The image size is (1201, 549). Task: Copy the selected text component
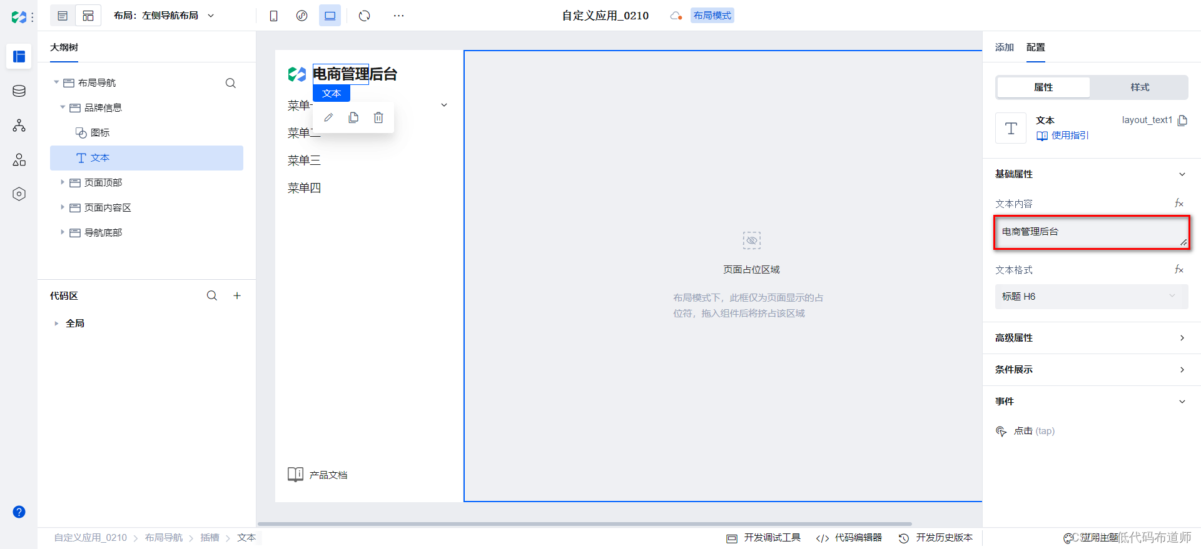[x=353, y=117]
